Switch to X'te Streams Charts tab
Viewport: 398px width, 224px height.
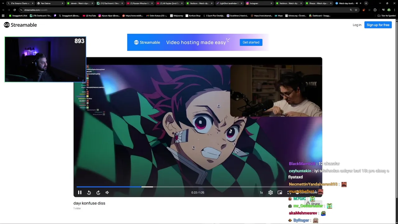[x=21, y=3]
